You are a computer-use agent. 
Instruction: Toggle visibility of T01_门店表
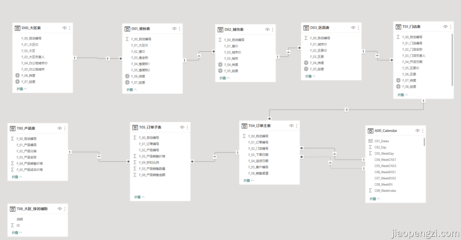click(445, 27)
